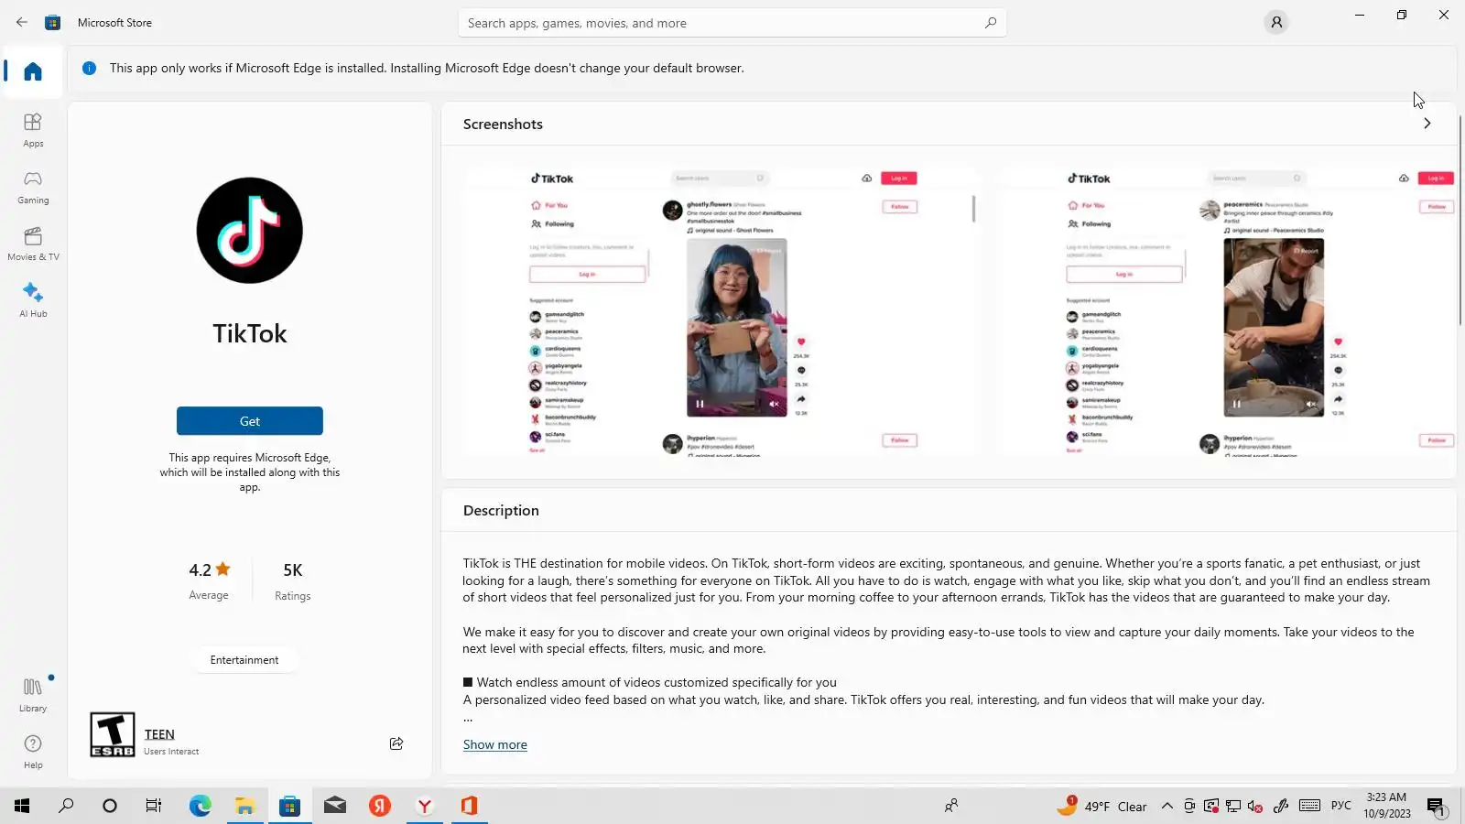View the 4.2 average rating

pos(209,580)
